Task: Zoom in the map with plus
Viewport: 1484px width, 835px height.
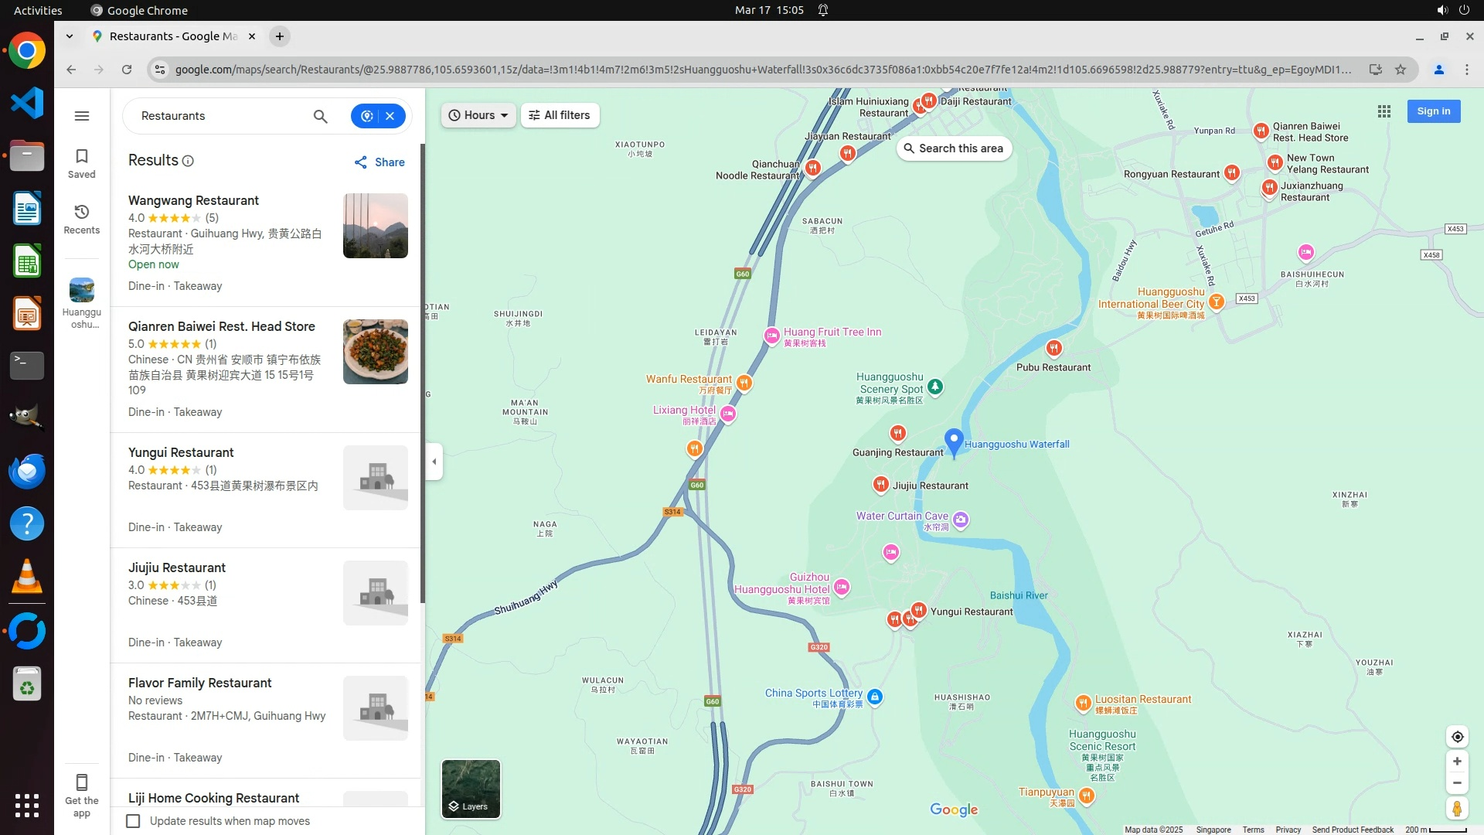Action: click(1457, 762)
